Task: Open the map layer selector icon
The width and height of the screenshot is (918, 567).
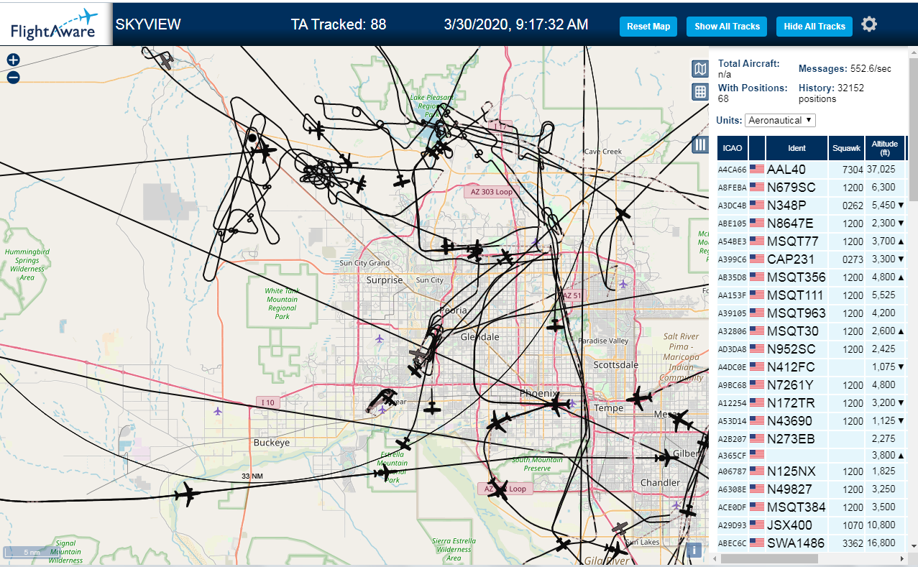Action: pyautogui.click(x=699, y=69)
